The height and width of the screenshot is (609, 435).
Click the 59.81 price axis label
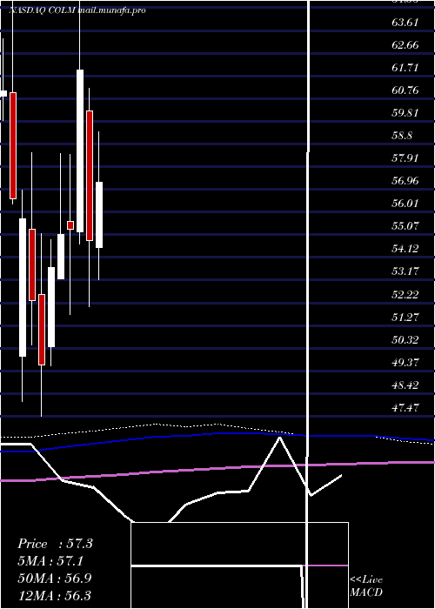pyautogui.click(x=405, y=112)
